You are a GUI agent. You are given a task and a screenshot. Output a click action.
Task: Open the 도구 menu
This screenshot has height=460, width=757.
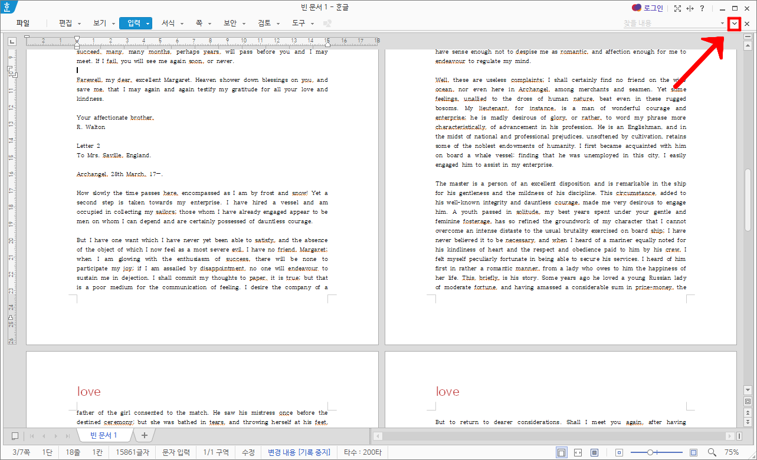299,24
